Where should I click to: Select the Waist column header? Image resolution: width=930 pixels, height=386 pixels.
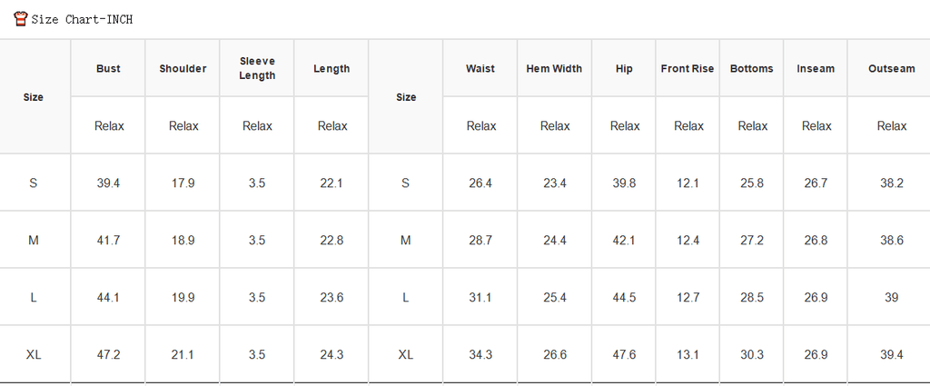(480, 69)
